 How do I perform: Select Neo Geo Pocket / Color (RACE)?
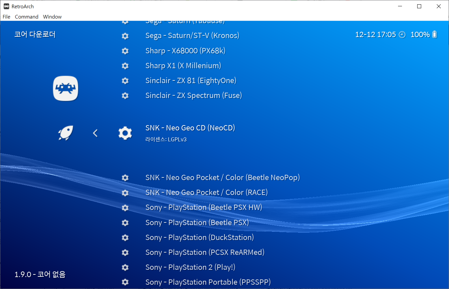207,193
